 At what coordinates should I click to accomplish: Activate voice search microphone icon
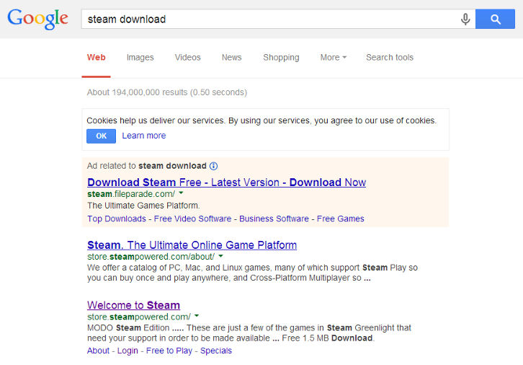point(465,19)
